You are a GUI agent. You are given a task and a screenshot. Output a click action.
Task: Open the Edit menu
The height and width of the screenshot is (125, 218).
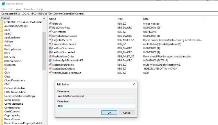coord(11,9)
